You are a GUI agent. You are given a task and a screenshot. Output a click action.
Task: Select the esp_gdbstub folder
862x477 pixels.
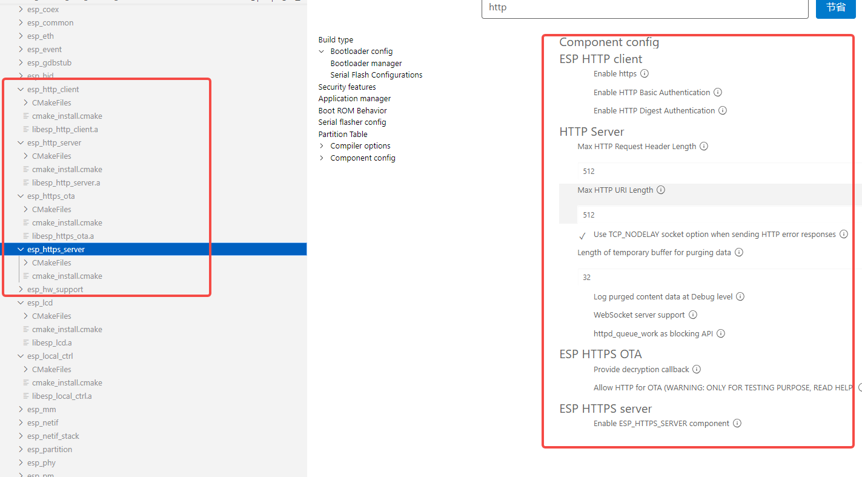click(49, 62)
